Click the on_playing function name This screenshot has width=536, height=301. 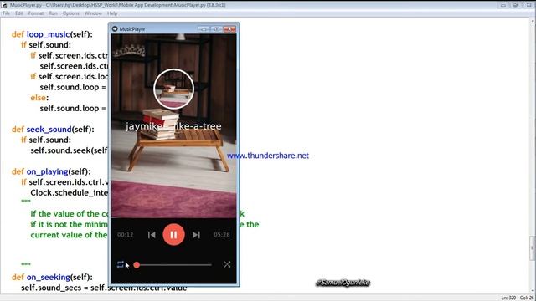47,171
